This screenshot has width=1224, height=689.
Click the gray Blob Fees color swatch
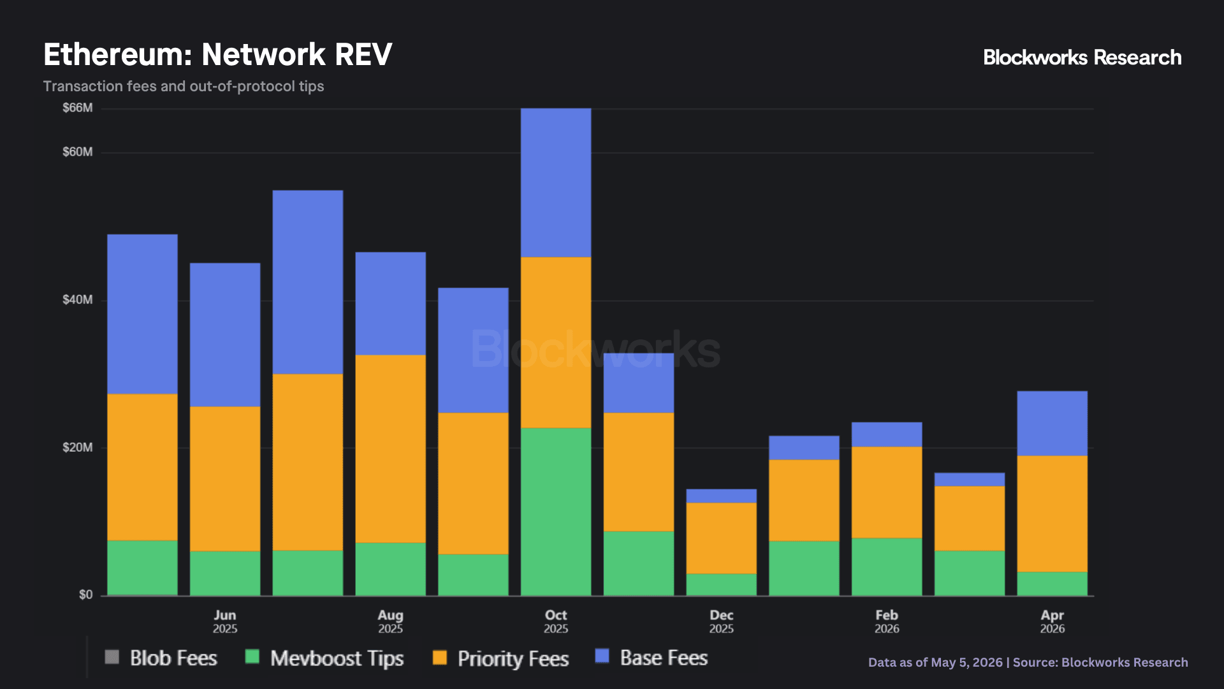pyautogui.click(x=112, y=656)
